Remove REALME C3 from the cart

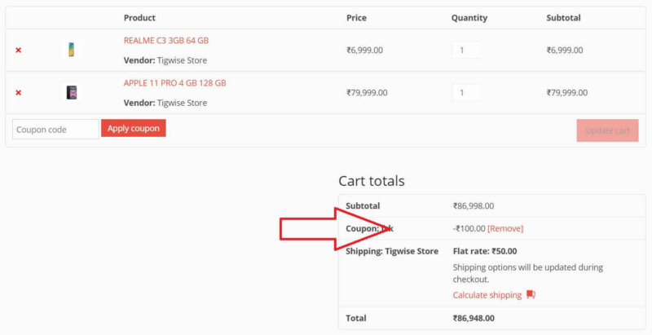click(x=19, y=50)
